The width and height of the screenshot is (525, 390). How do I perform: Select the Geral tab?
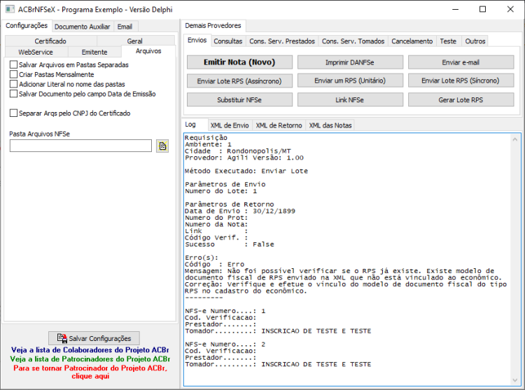click(x=134, y=41)
